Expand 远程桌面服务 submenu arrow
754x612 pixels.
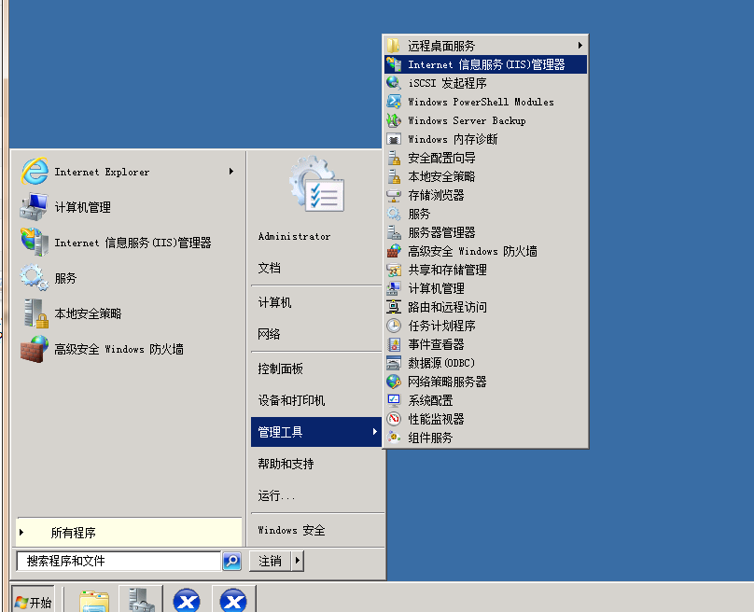coord(580,45)
